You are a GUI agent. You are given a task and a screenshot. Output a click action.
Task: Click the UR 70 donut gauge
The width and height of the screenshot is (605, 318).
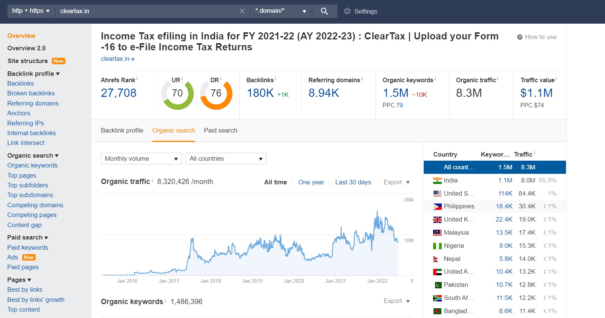click(178, 93)
